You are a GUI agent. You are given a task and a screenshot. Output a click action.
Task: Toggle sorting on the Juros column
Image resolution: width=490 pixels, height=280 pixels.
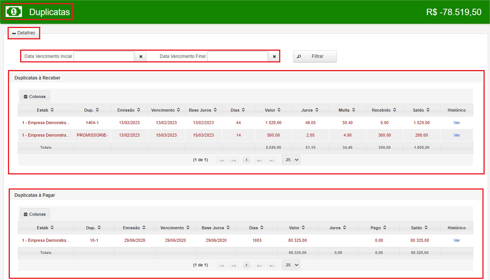pyautogui.click(x=309, y=110)
